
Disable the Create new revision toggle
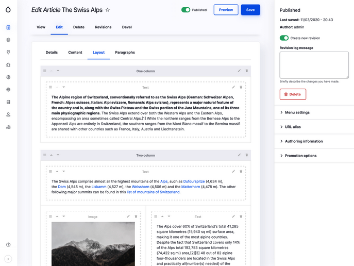[x=284, y=38]
